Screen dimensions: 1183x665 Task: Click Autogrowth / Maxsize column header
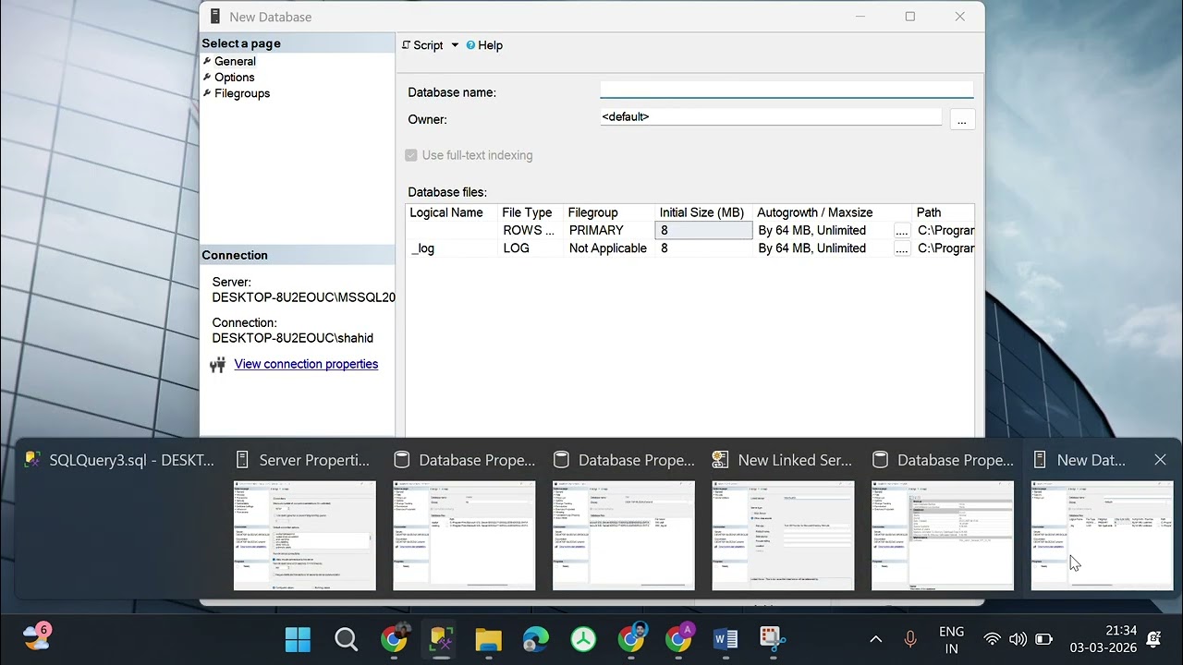tap(832, 212)
